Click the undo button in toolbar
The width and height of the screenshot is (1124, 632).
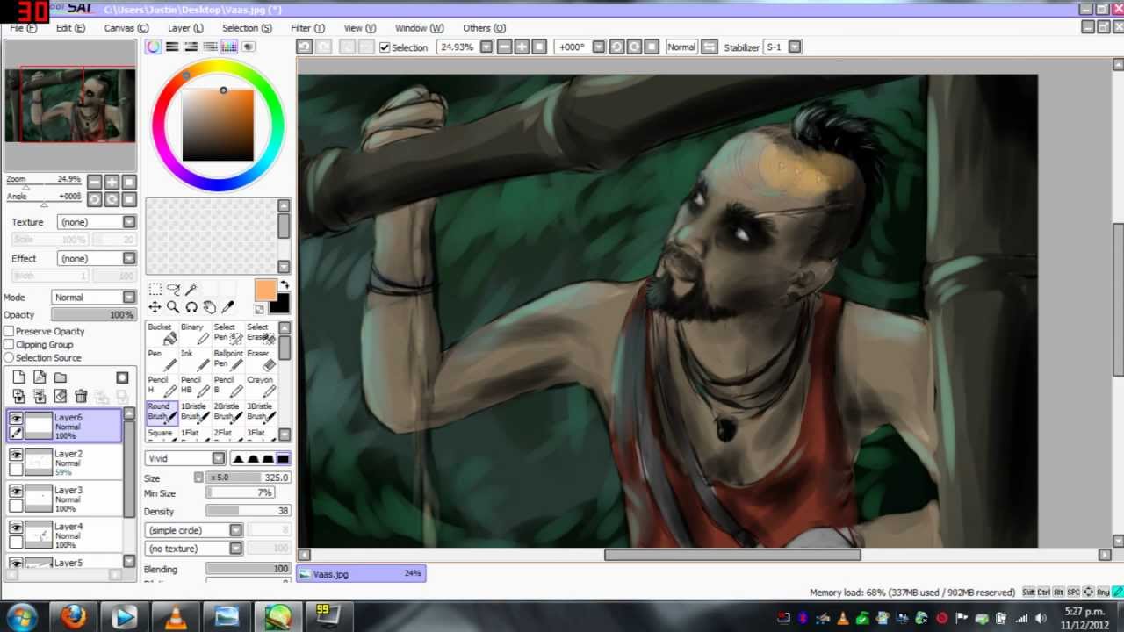(x=304, y=47)
